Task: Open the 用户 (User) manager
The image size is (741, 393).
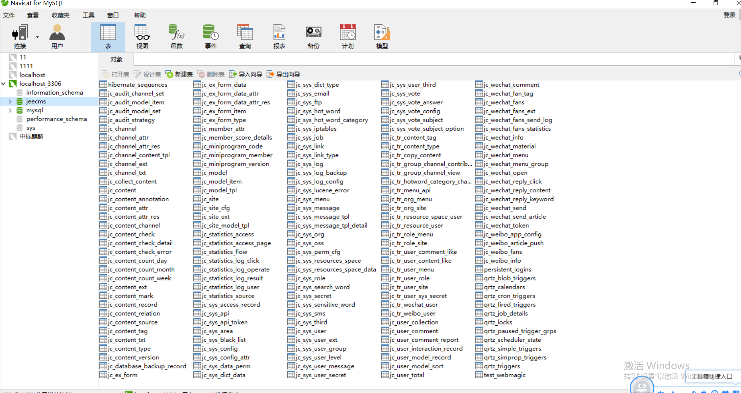Action: 57,37
